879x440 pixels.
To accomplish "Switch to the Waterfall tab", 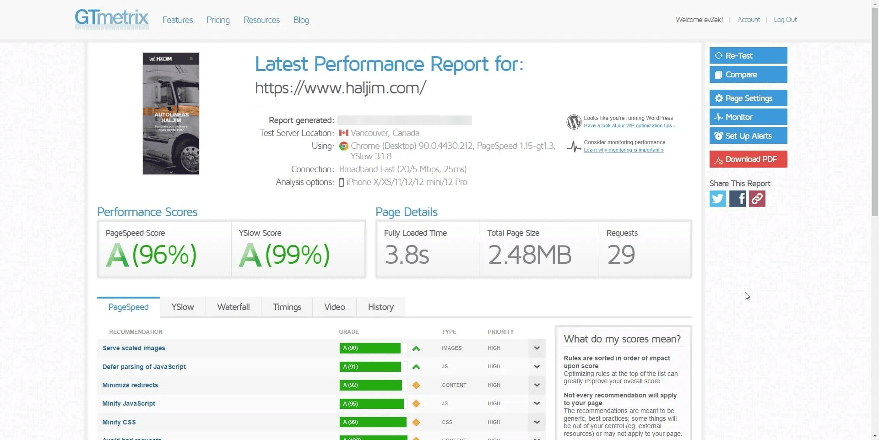I will coord(233,307).
